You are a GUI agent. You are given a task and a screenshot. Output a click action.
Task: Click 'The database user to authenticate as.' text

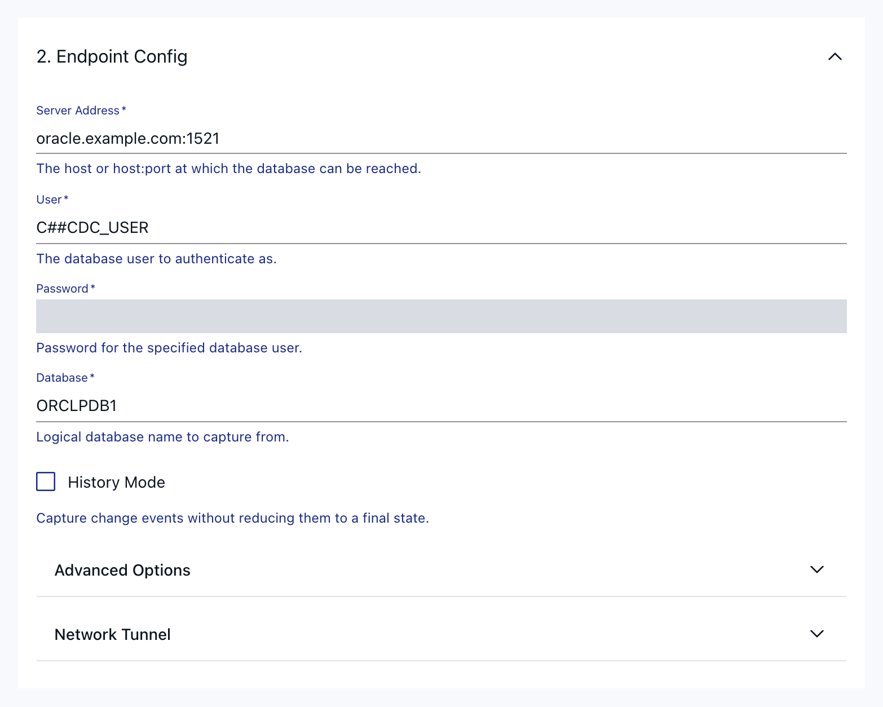tap(157, 259)
